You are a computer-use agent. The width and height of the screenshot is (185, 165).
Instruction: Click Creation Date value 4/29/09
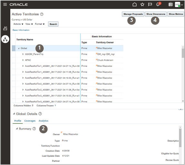66,151
